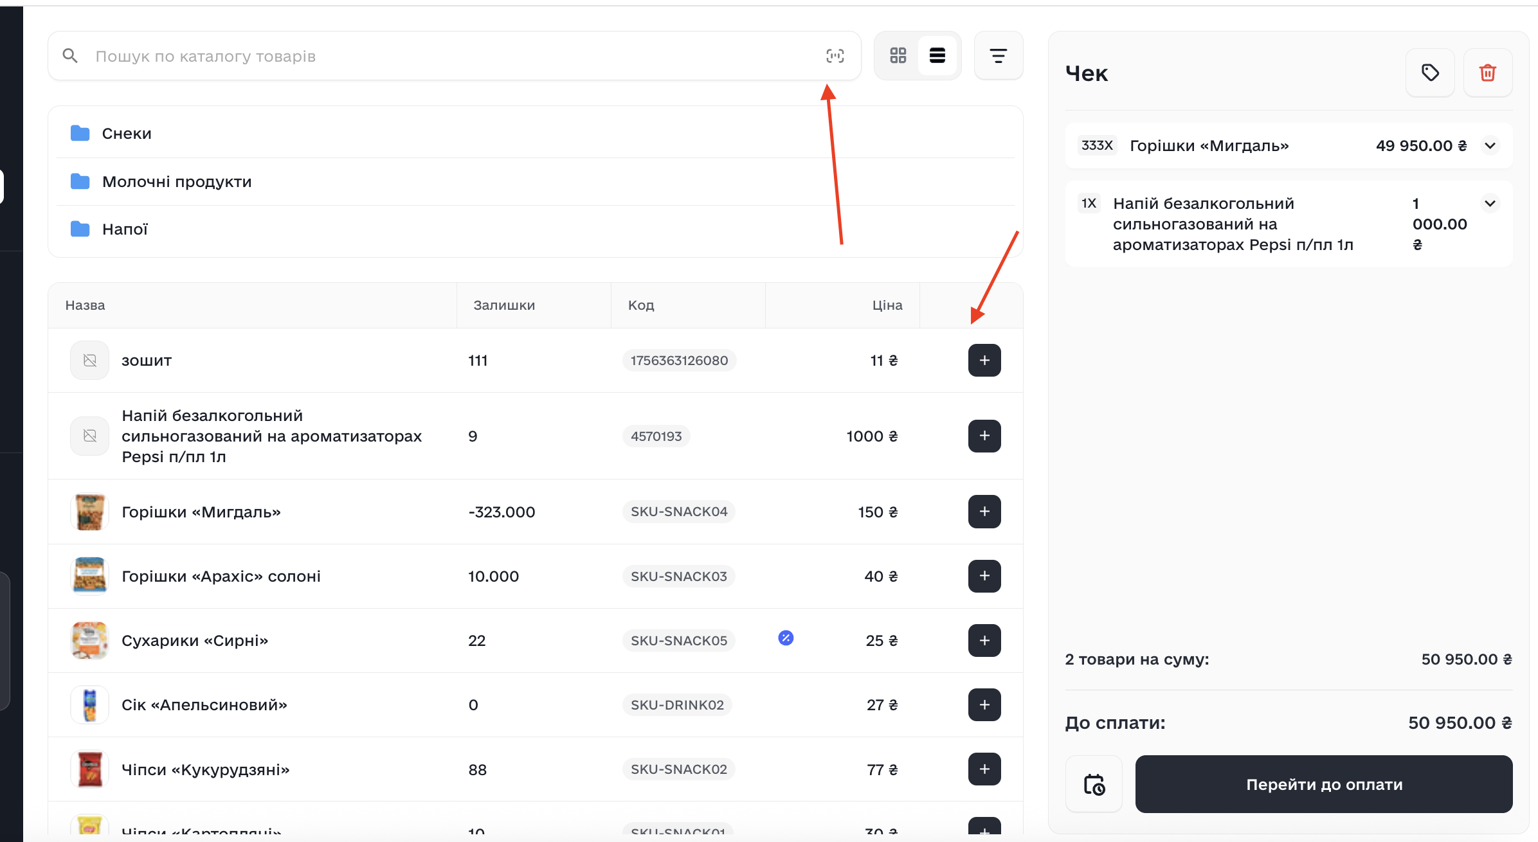
Task: Switch to list view layout
Action: [937, 56]
